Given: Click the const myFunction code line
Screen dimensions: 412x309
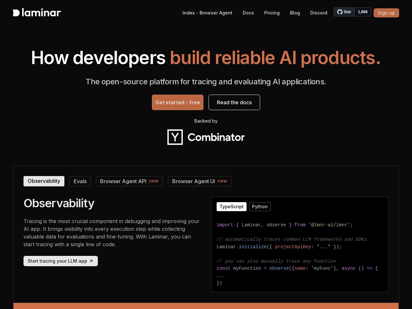Looking at the screenshot, I should click(297, 268).
